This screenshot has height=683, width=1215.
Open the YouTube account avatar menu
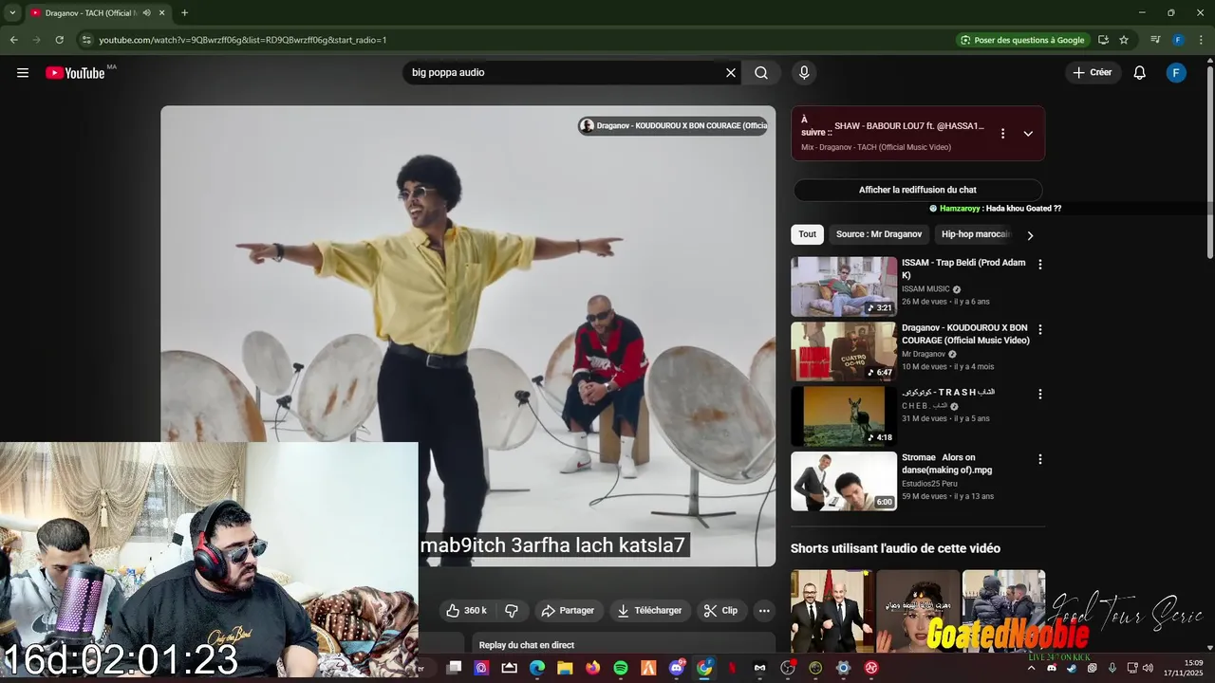click(x=1176, y=73)
